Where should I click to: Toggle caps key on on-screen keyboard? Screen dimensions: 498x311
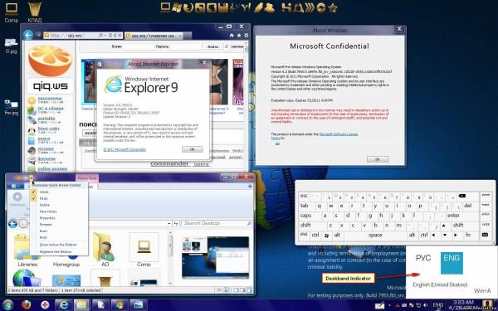pos(305,216)
